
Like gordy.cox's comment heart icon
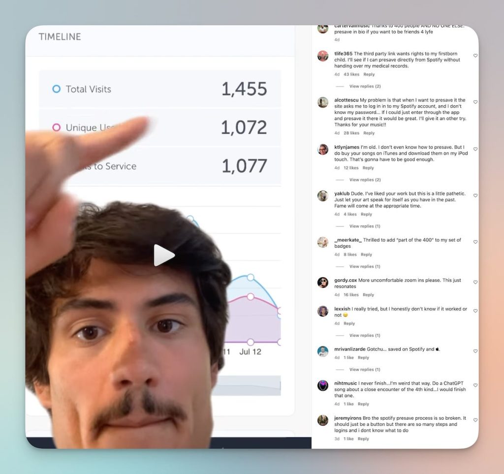click(475, 283)
